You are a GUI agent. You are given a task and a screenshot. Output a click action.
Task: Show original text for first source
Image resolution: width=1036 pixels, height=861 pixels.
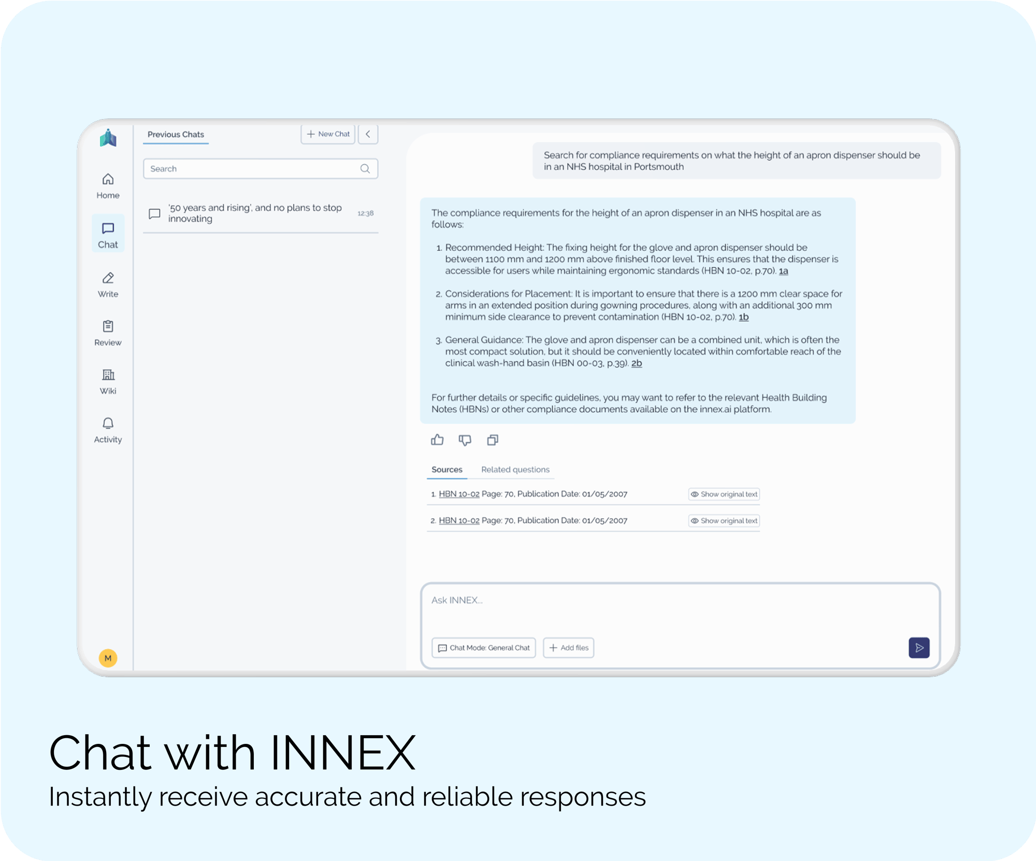(724, 494)
